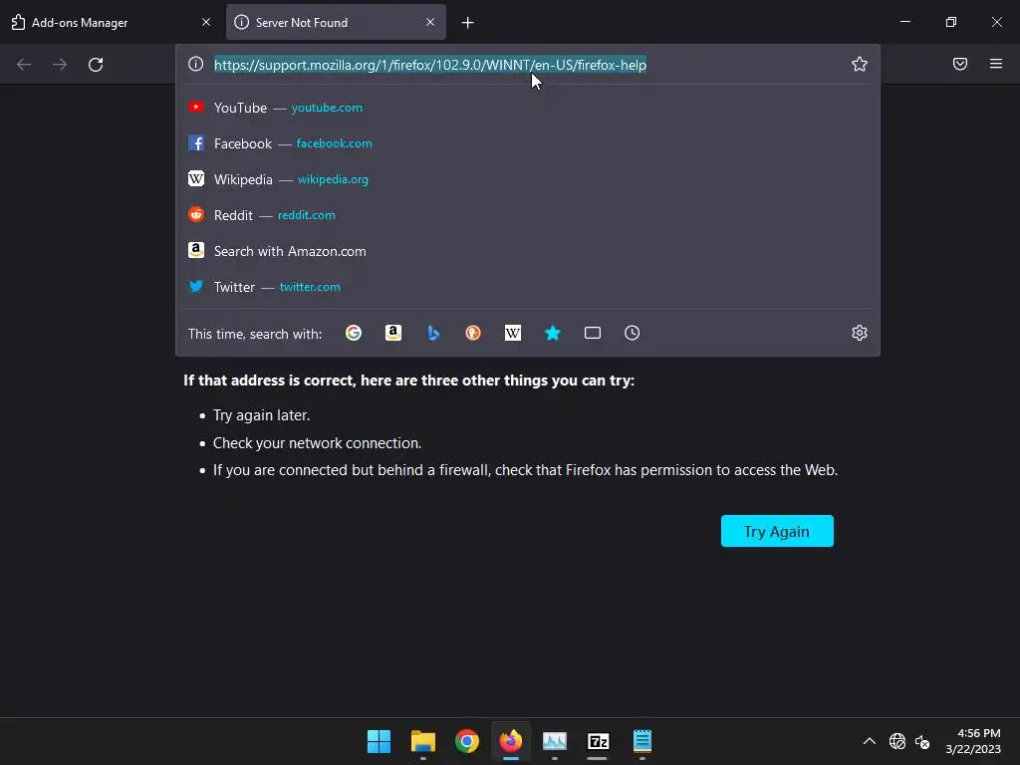Open a new tab with plus button
The width and height of the screenshot is (1020, 765).
(468, 23)
